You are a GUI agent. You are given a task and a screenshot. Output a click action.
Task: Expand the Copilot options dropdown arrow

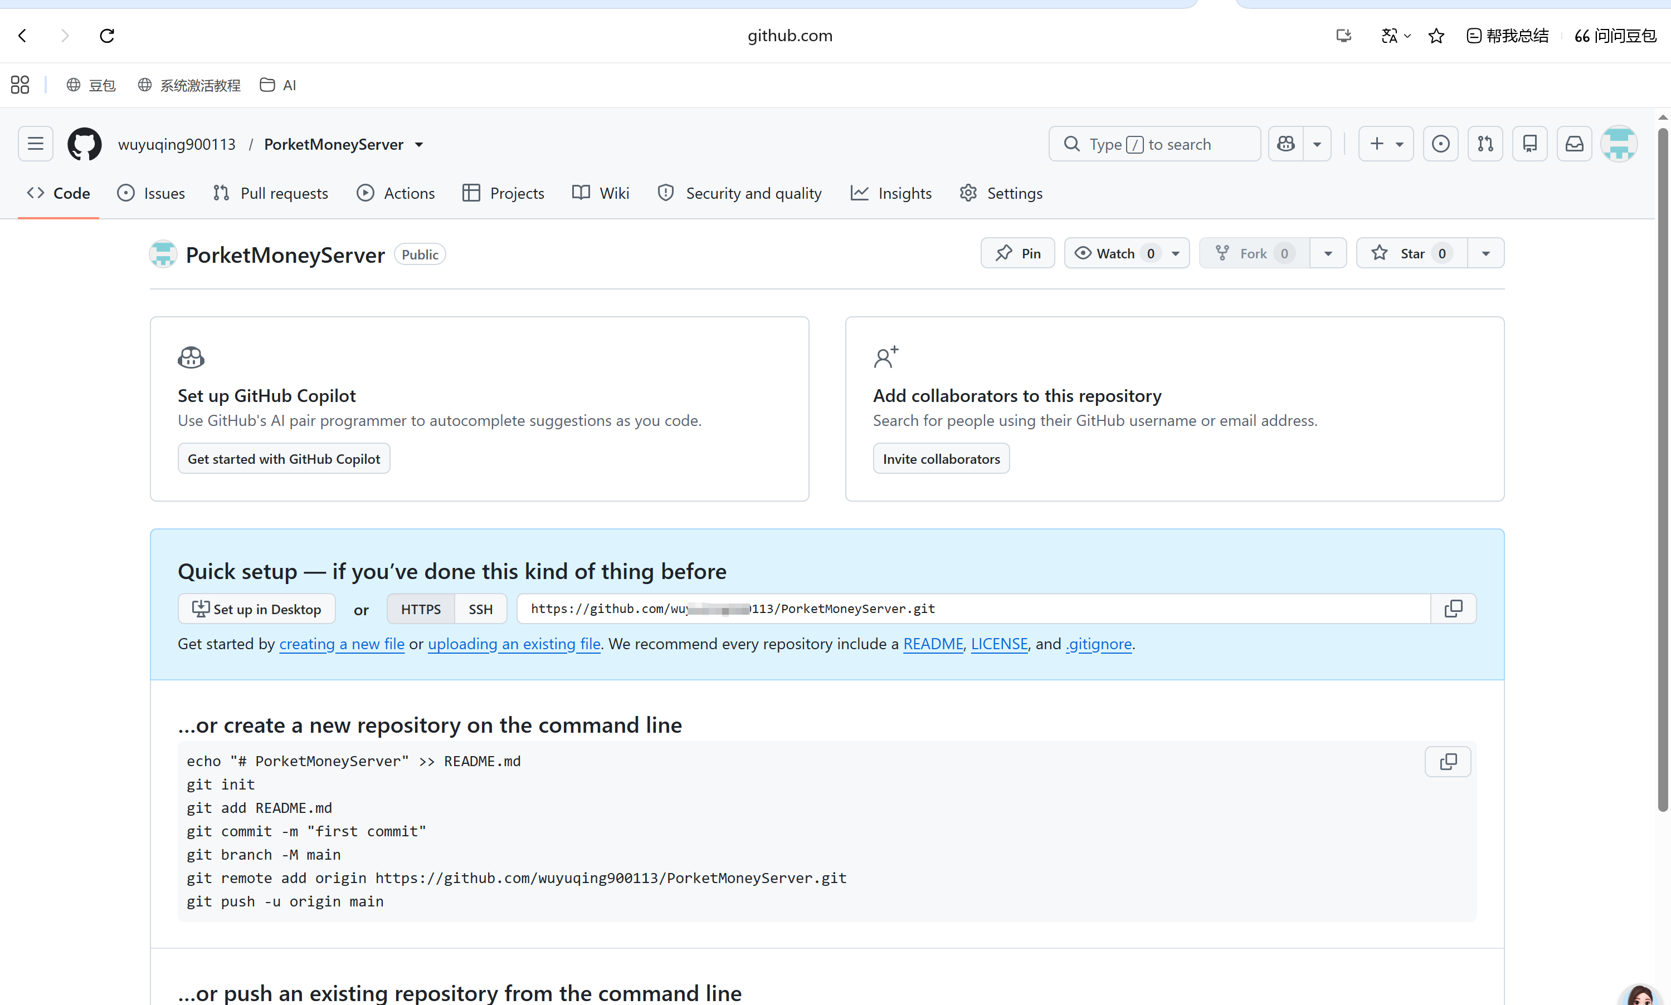tap(1317, 144)
